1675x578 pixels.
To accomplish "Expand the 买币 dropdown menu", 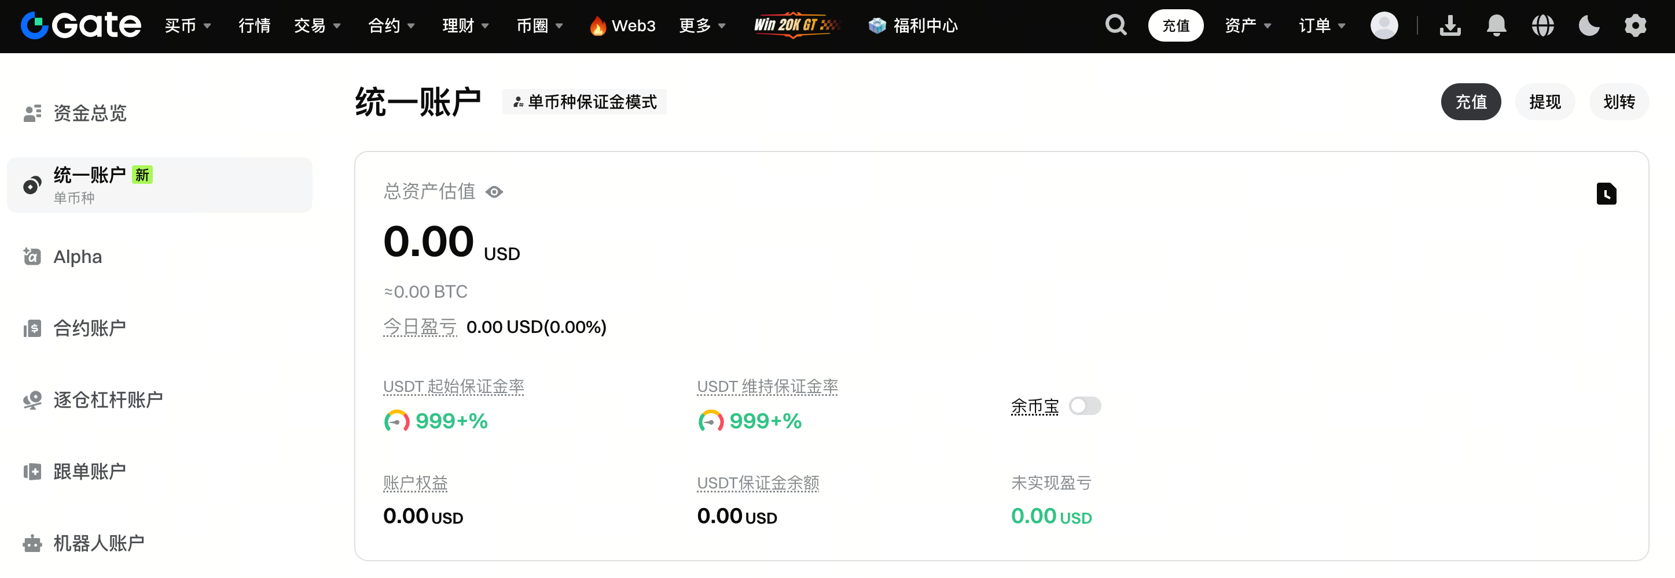I will (188, 25).
